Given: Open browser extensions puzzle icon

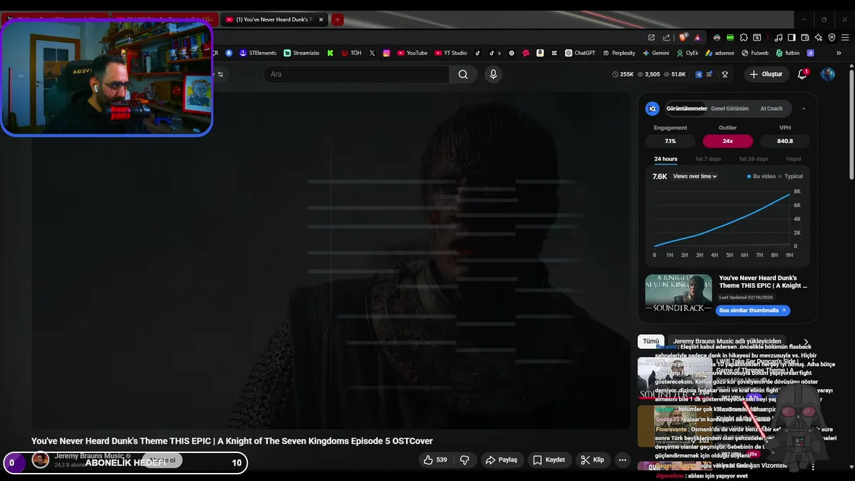Looking at the screenshot, I should [x=743, y=37].
